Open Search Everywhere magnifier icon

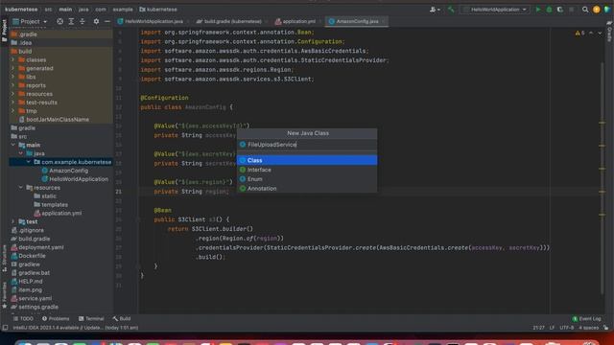click(585, 10)
